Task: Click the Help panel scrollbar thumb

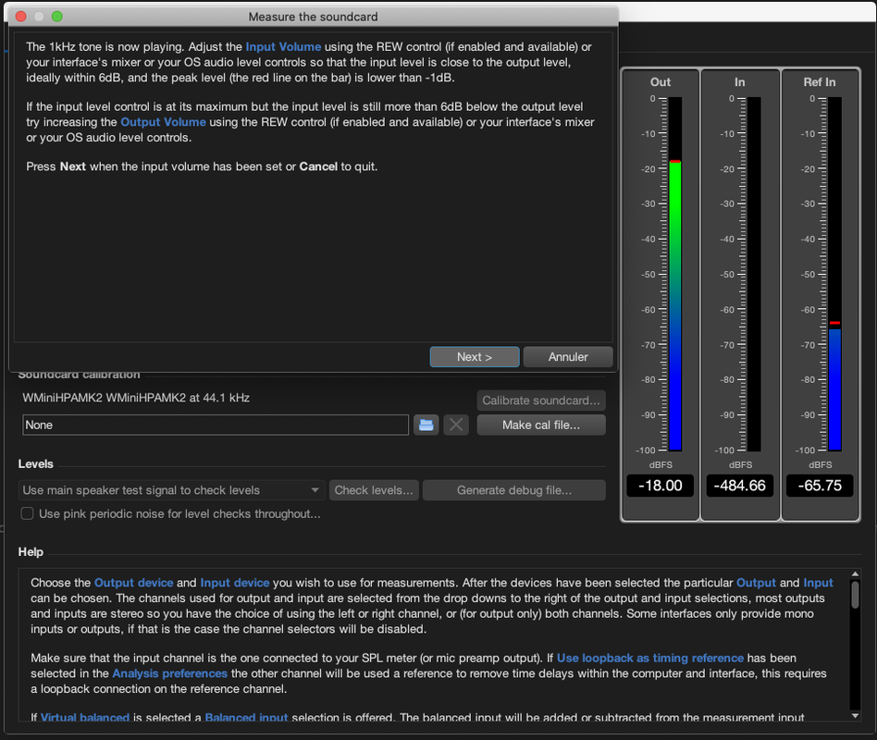Action: (855, 595)
